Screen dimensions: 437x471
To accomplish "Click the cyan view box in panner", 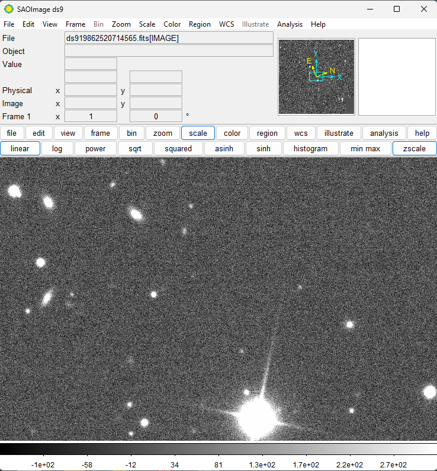I will (x=316, y=77).
